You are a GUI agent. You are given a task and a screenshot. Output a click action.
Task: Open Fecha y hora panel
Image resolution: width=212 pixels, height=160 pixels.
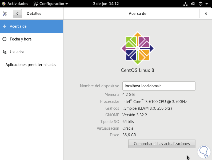[32, 39]
